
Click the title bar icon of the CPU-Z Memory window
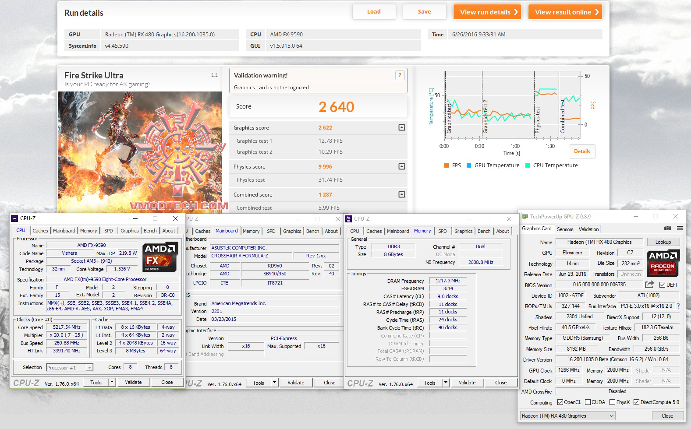349,219
